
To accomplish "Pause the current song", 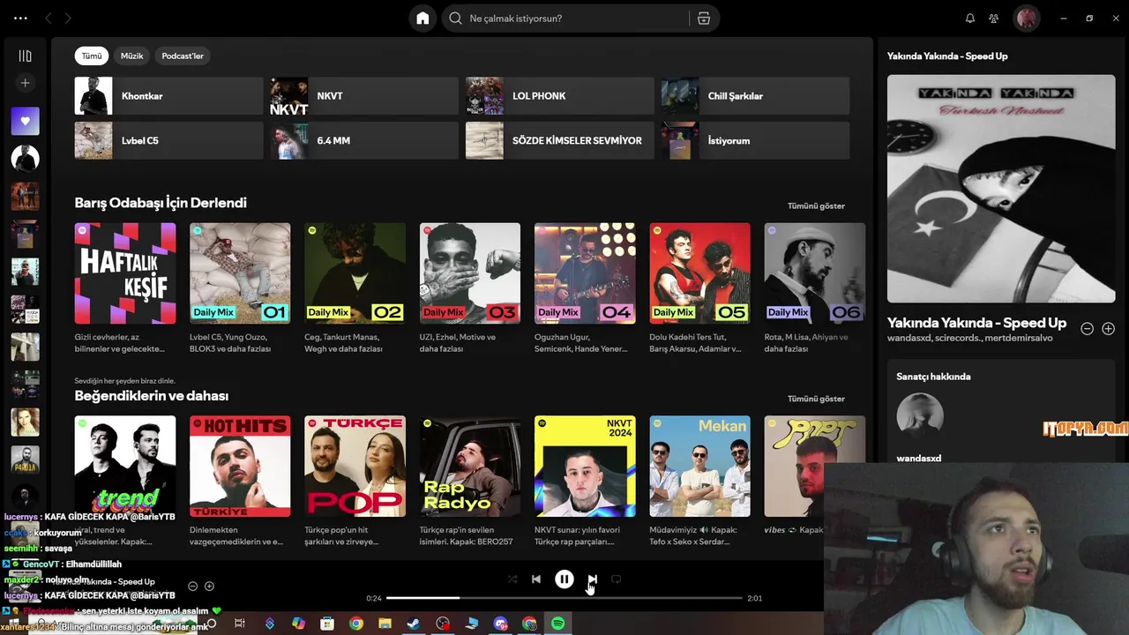I will pos(564,579).
